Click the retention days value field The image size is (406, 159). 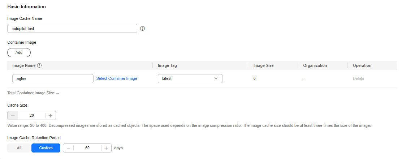[87, 148]
